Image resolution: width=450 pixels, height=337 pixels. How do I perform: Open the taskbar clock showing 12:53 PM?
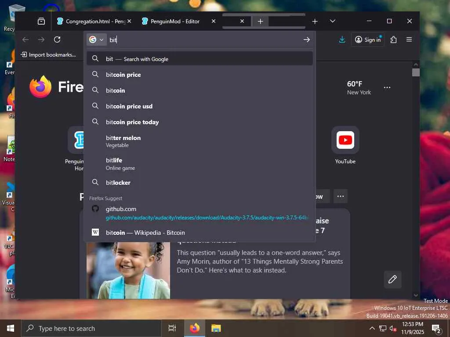412,328
